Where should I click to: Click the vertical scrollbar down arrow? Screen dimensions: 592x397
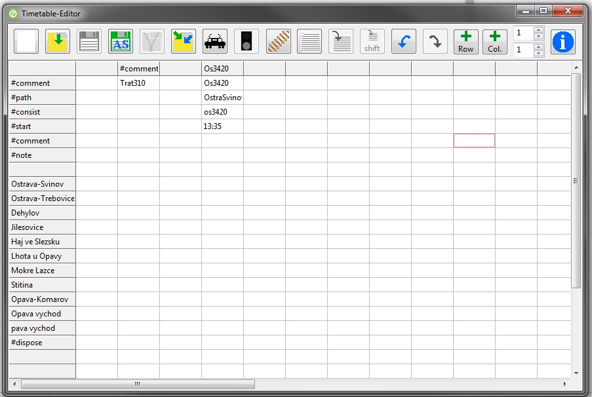tap(576, 373)
